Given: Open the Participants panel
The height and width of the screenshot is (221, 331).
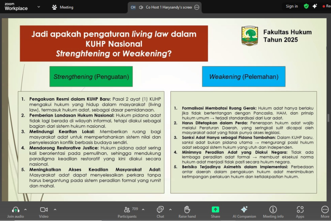Looking at the screenshot, I should (x=127, y=210).
